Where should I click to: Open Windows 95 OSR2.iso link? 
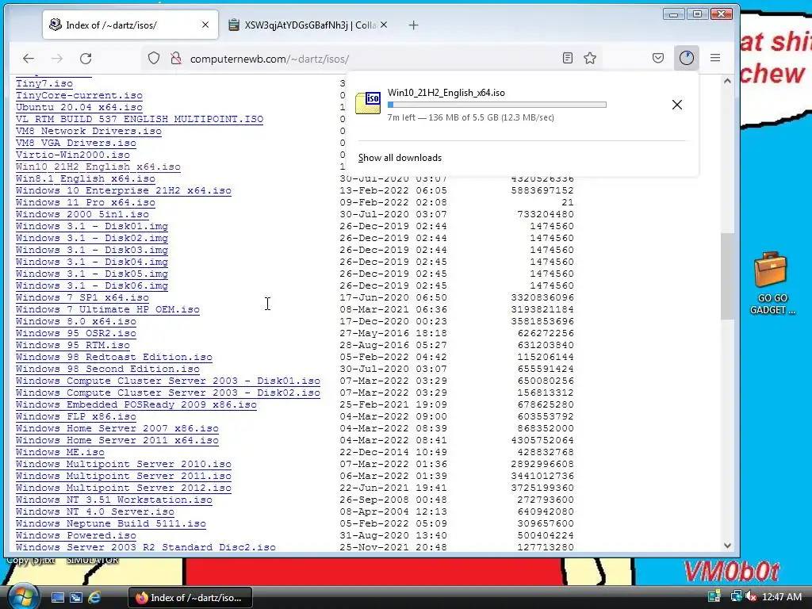coord(75,334)
